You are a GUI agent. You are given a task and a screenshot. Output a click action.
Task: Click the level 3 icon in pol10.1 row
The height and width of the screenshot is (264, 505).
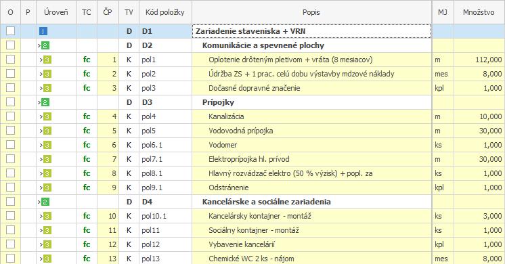tap(47, 216)
